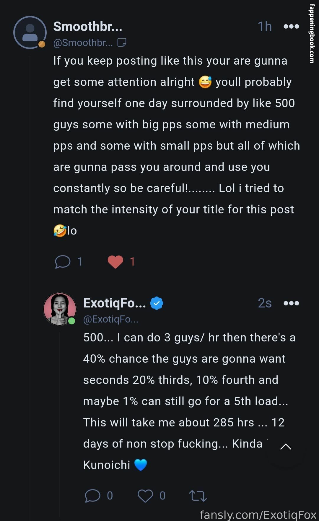Viewport: 319px width, 521px height.
Task: Open ExotiqFo's profile picture
Action: [60, 309]
